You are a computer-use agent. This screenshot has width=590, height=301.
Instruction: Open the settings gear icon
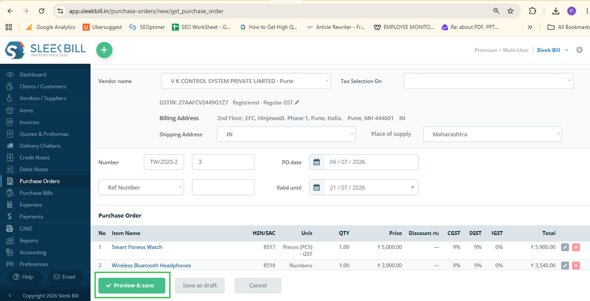click(579, 50)
